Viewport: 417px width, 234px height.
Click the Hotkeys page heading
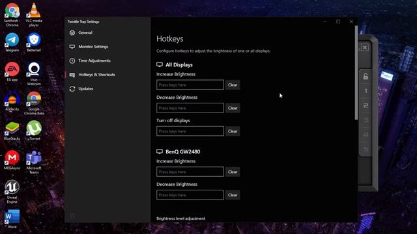(170, 39)
